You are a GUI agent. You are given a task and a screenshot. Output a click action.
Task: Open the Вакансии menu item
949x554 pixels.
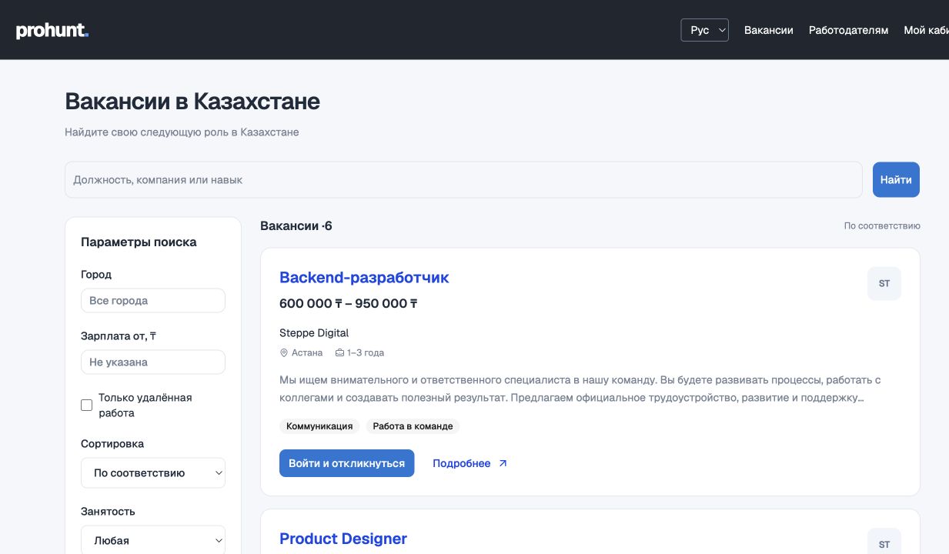[x=768, y=30]
